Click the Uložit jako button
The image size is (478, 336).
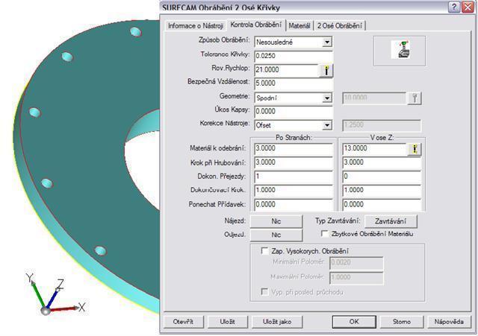tap(277, 322)
